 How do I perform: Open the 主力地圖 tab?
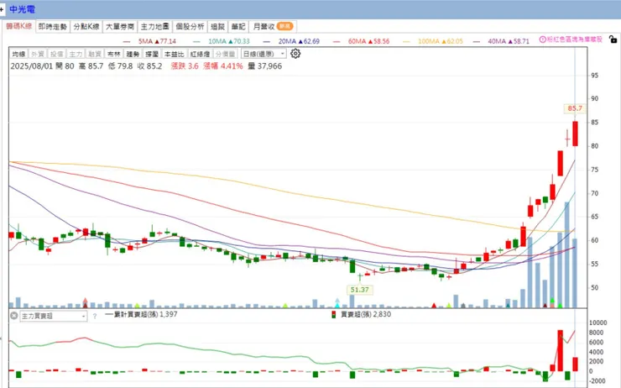point(155,27)
